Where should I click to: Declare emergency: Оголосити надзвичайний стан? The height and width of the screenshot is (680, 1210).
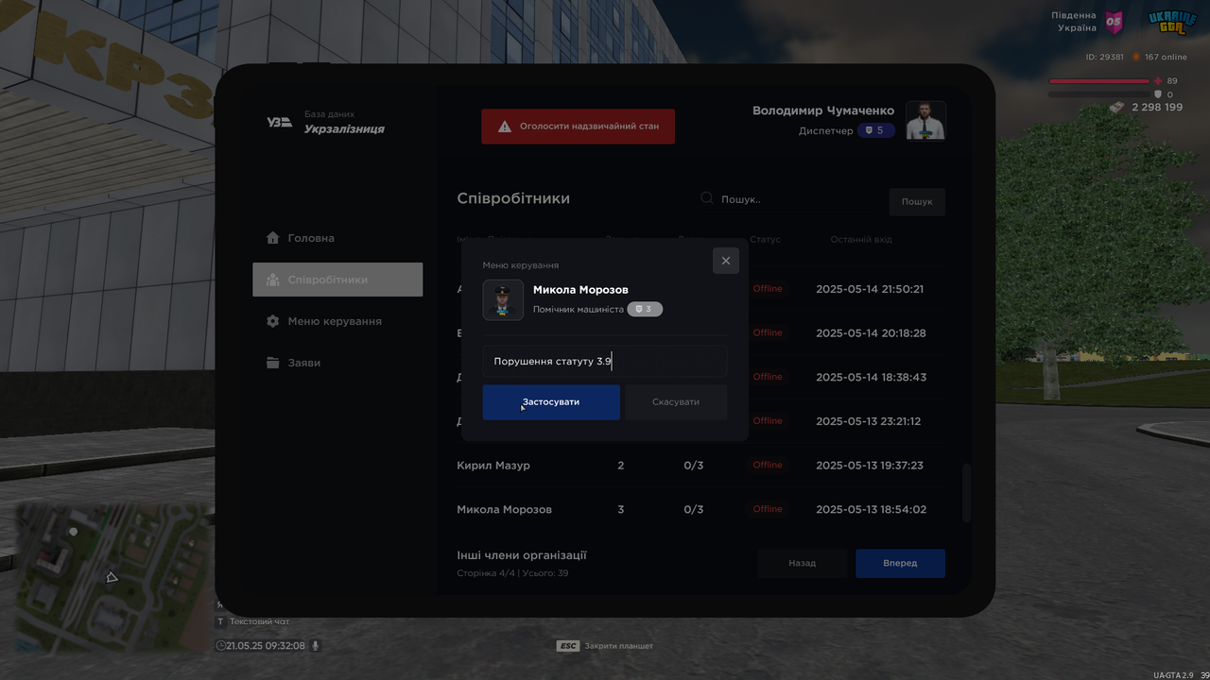(578, 126)
